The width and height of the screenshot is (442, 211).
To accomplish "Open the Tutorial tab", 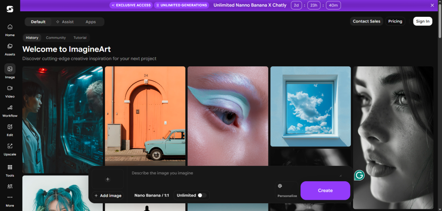I will coord(80,38).
